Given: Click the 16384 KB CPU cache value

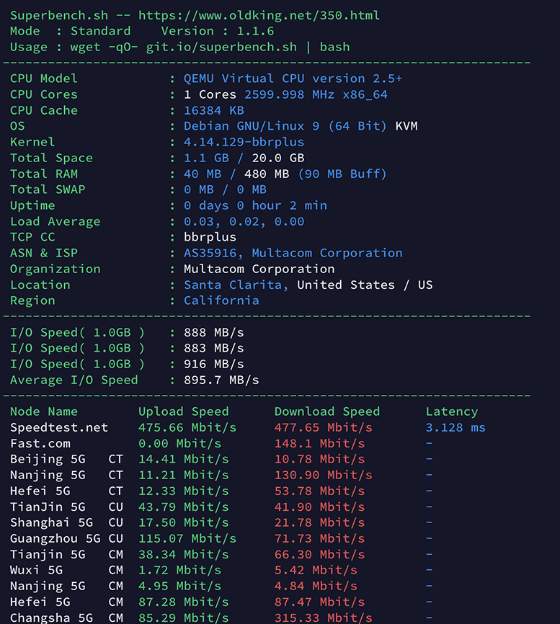Looking at the screenshot, I should 214,110.
